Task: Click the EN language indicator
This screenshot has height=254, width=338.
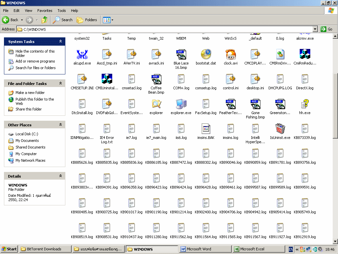Action: 290,249
